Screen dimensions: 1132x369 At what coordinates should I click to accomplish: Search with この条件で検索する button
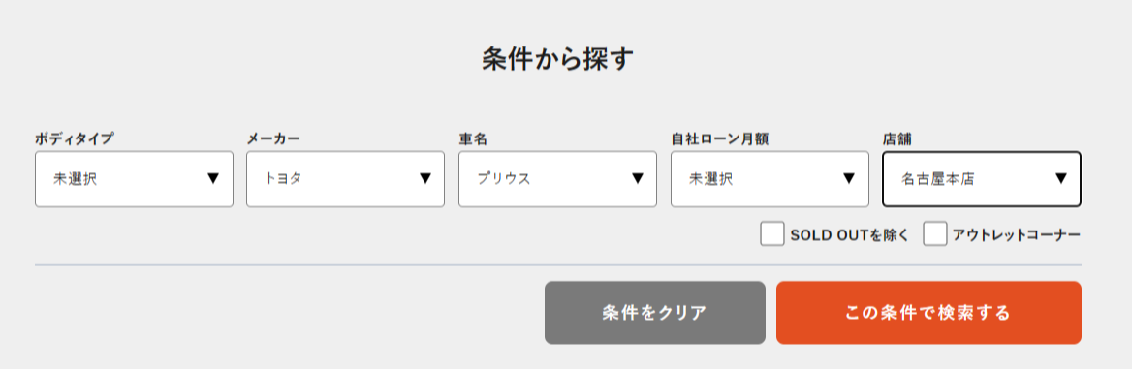[x=928, y=313]
